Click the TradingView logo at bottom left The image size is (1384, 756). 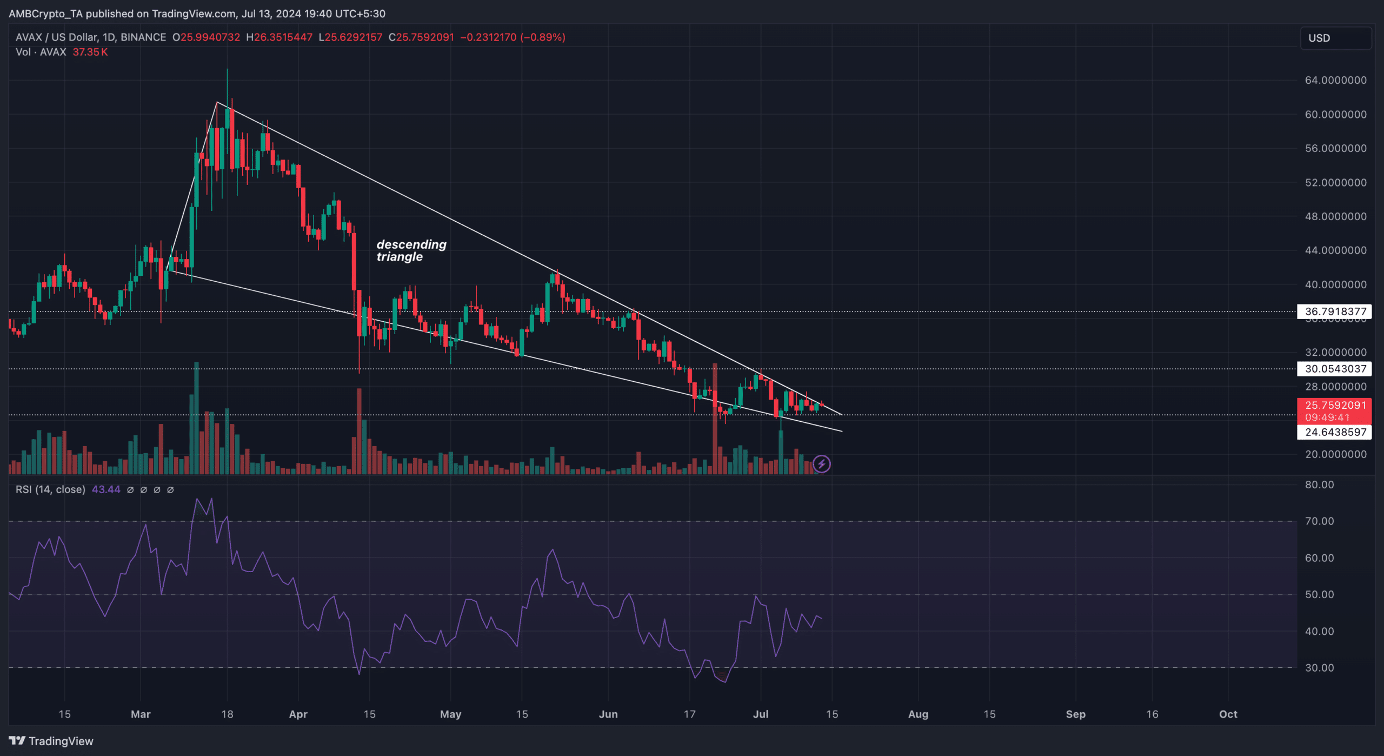[51, 741]
